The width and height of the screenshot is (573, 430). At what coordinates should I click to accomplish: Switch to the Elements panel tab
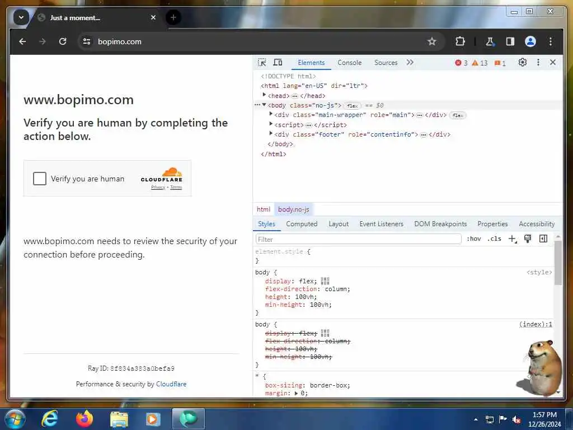pos(311,63)
